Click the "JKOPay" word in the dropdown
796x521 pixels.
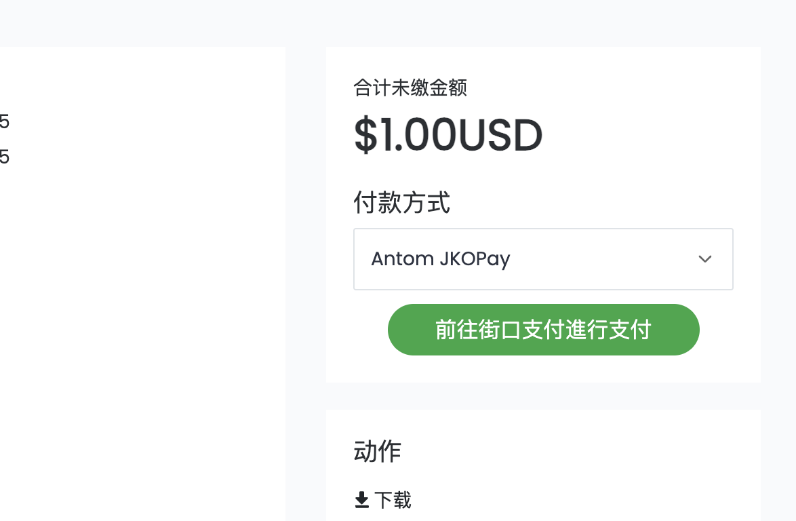475,259
